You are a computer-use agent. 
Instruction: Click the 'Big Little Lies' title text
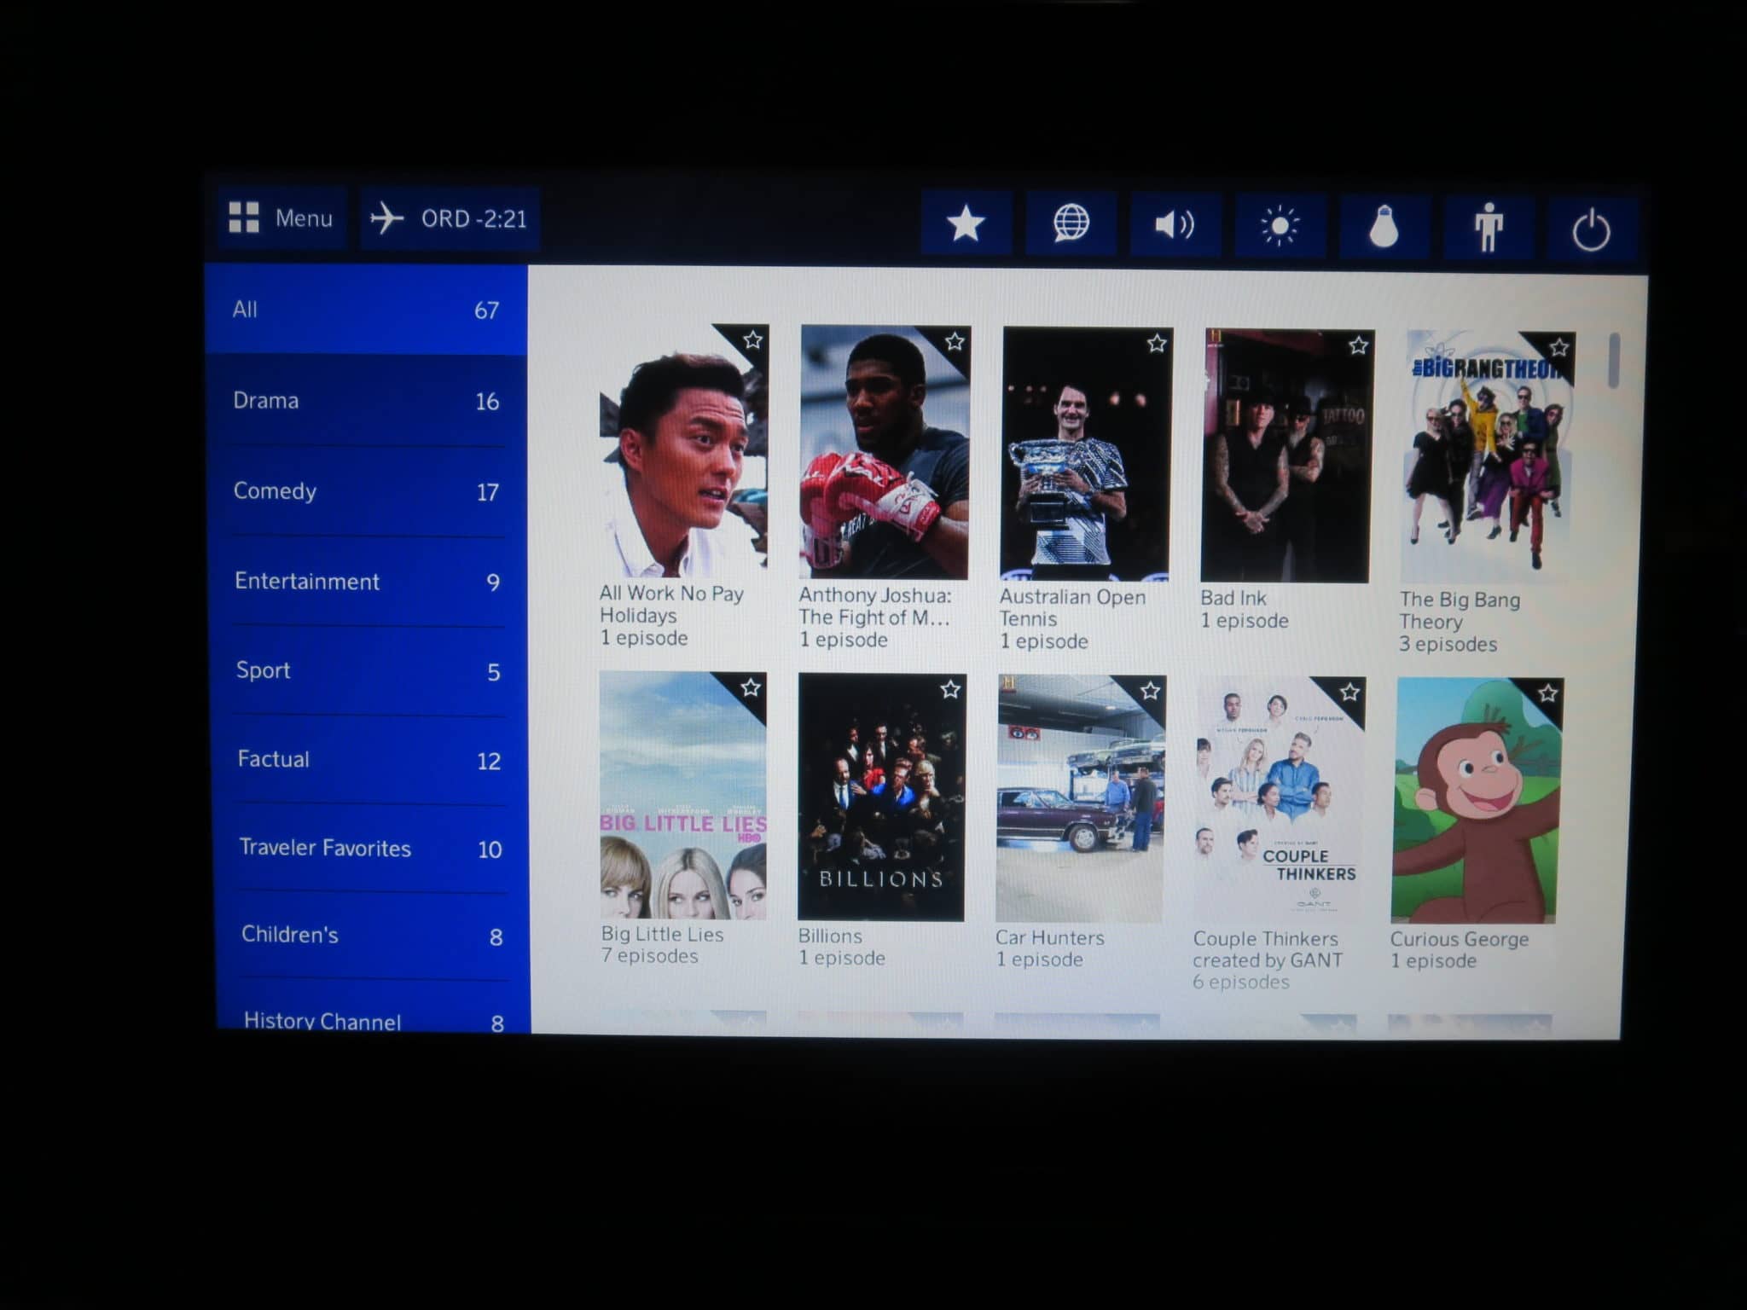(662, 934)
